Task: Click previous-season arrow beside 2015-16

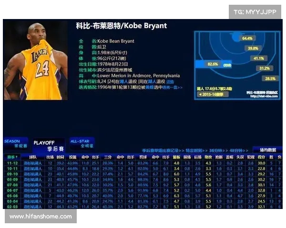Action: 201,95
